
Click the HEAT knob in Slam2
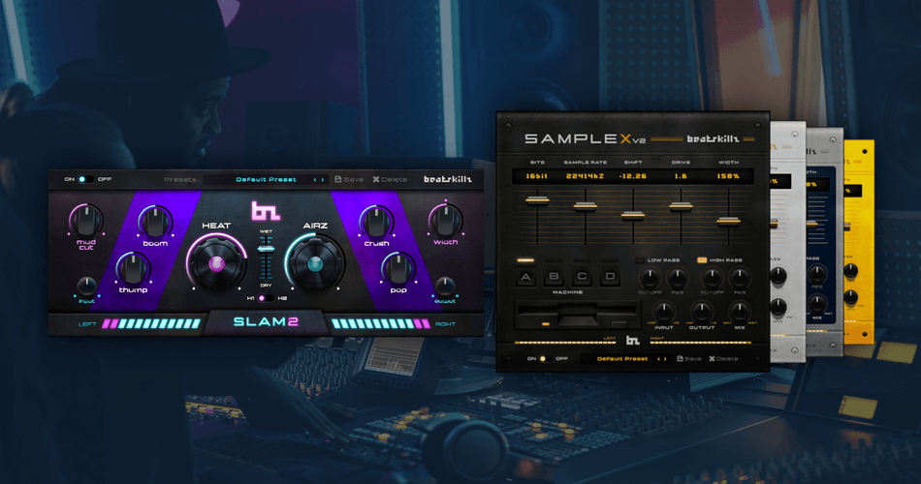[x=216, y=262]
